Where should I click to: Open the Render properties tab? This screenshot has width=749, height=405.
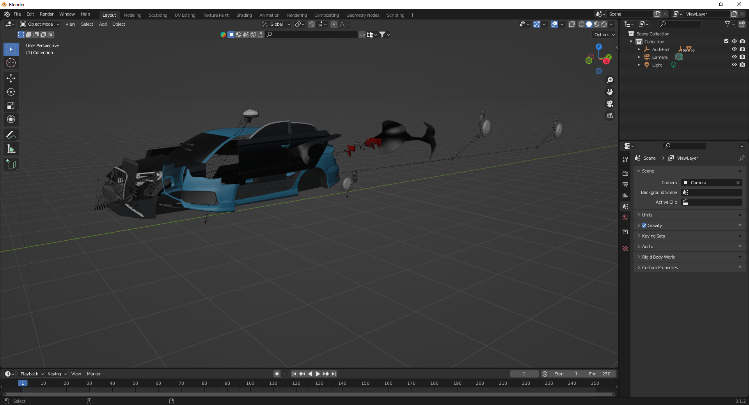click(x=625, y=173)
